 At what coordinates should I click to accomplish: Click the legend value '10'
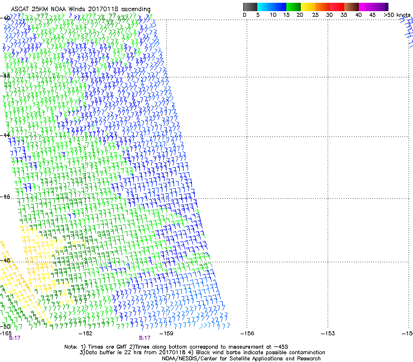point(273,15)
